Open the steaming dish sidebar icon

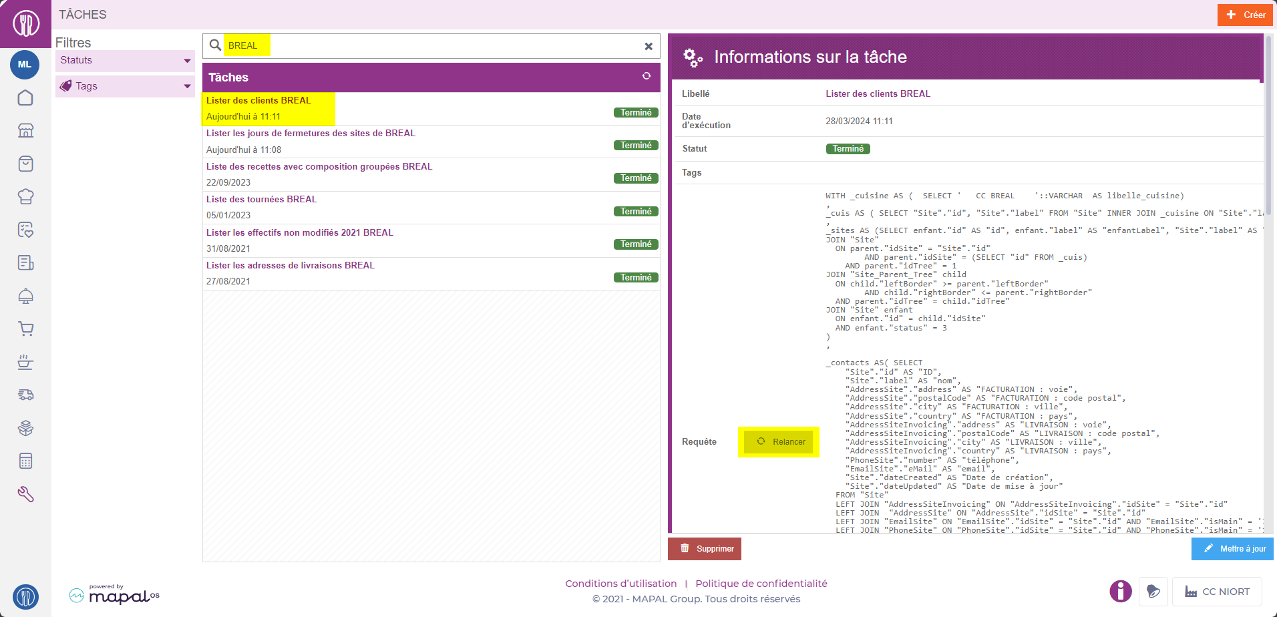click(x=25, y=362)
